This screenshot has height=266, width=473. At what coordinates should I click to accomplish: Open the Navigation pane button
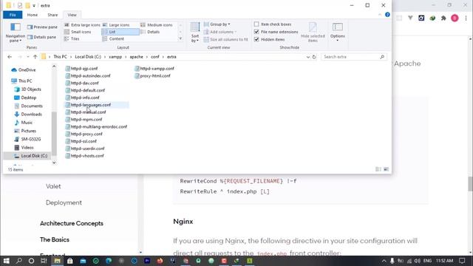(15, 33)
